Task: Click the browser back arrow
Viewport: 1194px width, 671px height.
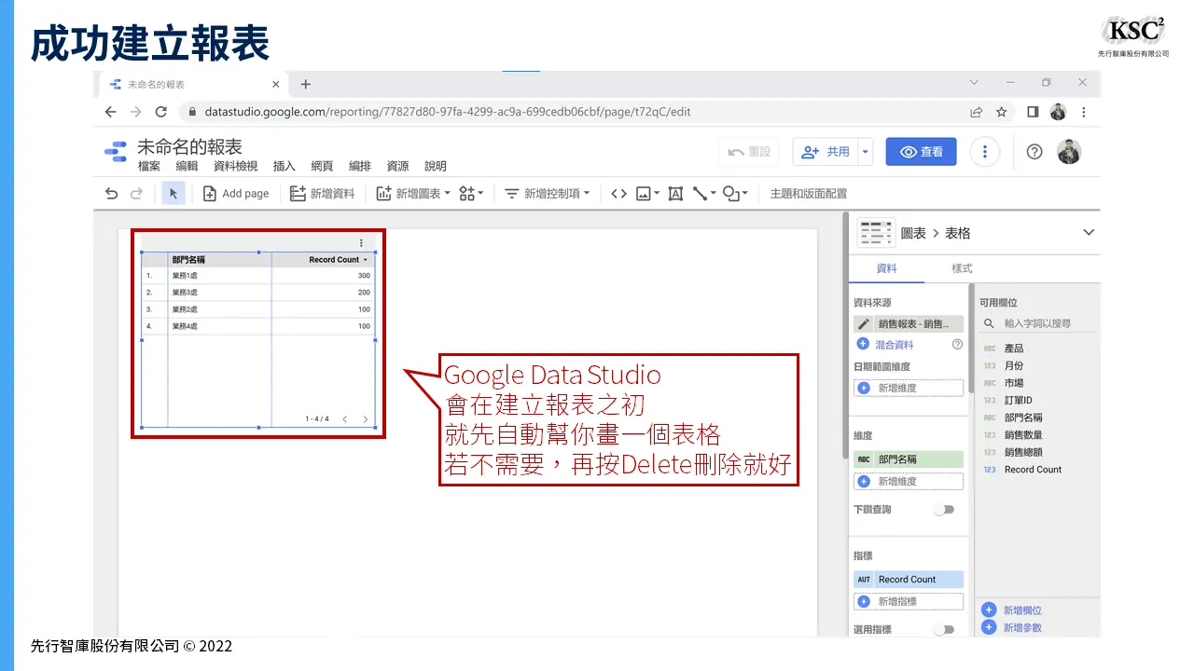Action: point(111,112)
